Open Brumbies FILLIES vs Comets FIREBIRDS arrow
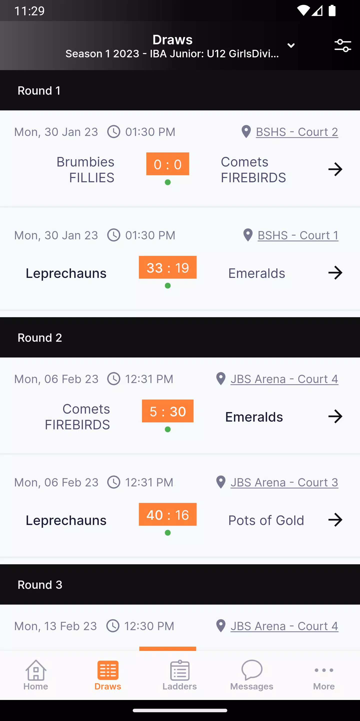The image size is (360, 721). click(x=335, y=169)
